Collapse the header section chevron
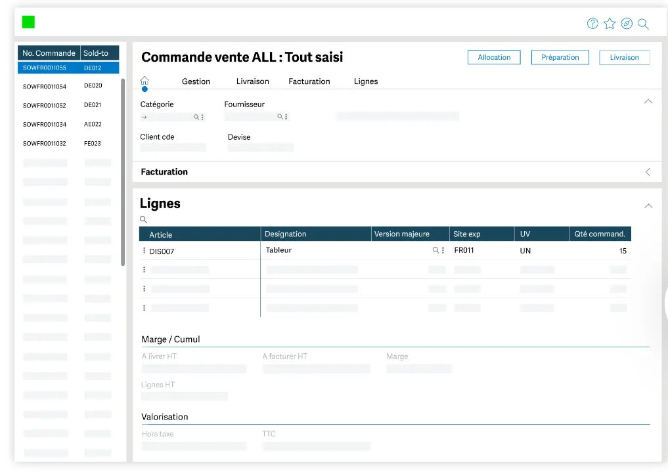The width and height of the screenshot is (668, 472). [x=648, y=101]
